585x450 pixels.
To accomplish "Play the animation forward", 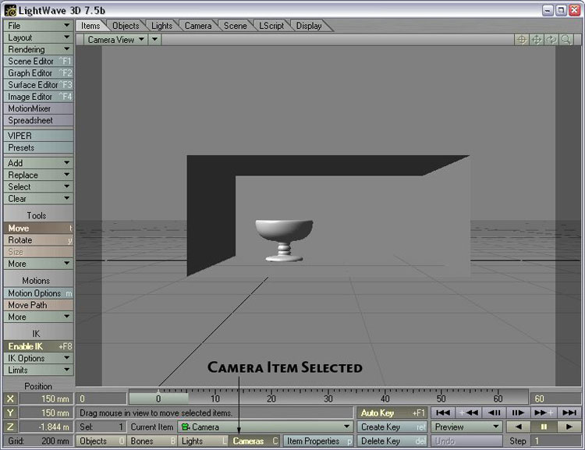I will [569, 427].
